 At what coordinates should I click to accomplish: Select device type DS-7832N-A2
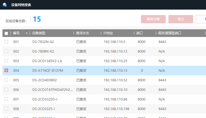(x=43, y=42)
